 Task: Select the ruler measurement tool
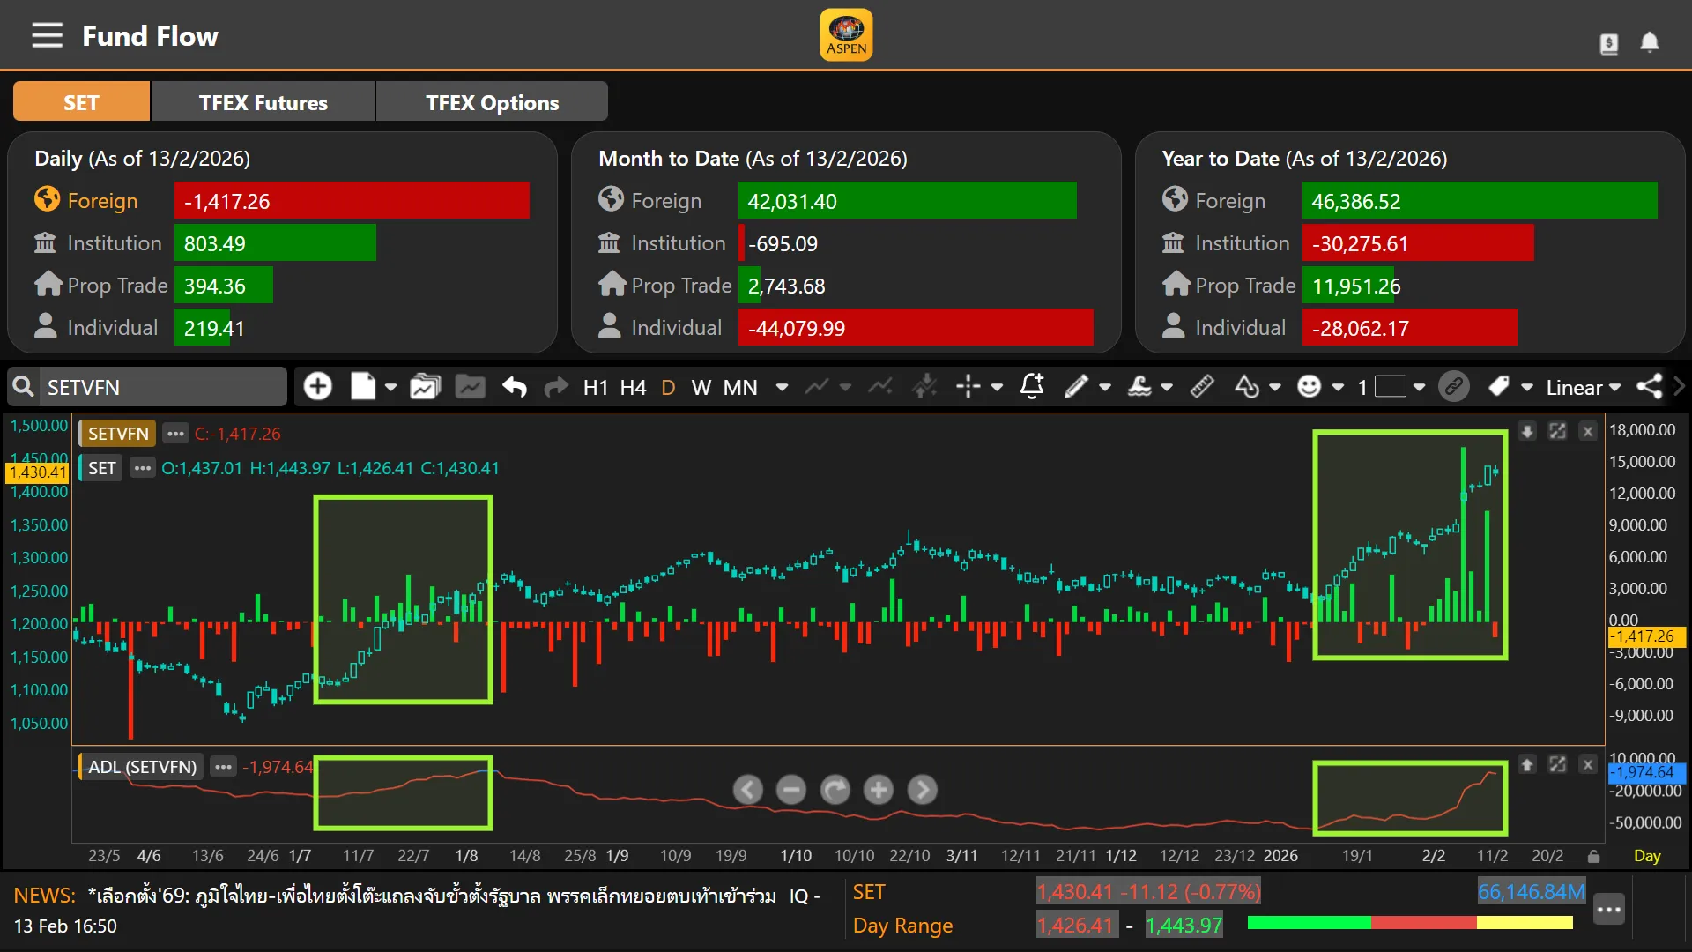pyautogui.click(x=1202, y=386)
